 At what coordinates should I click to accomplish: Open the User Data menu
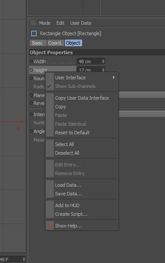[x=81, y=23]
